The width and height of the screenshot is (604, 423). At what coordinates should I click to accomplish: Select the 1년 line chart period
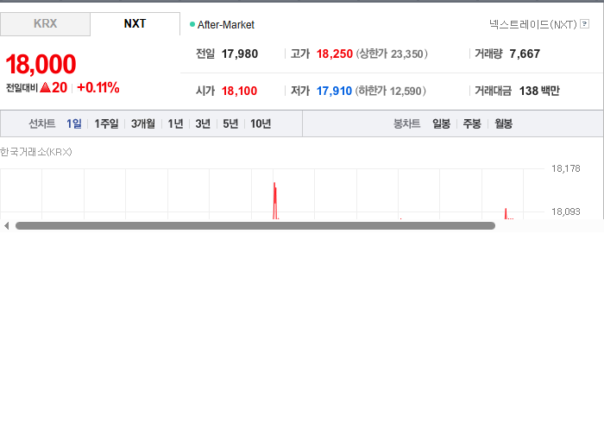[x=175, y=123]
